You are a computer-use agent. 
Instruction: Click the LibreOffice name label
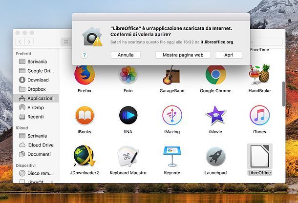click(259, 173)
